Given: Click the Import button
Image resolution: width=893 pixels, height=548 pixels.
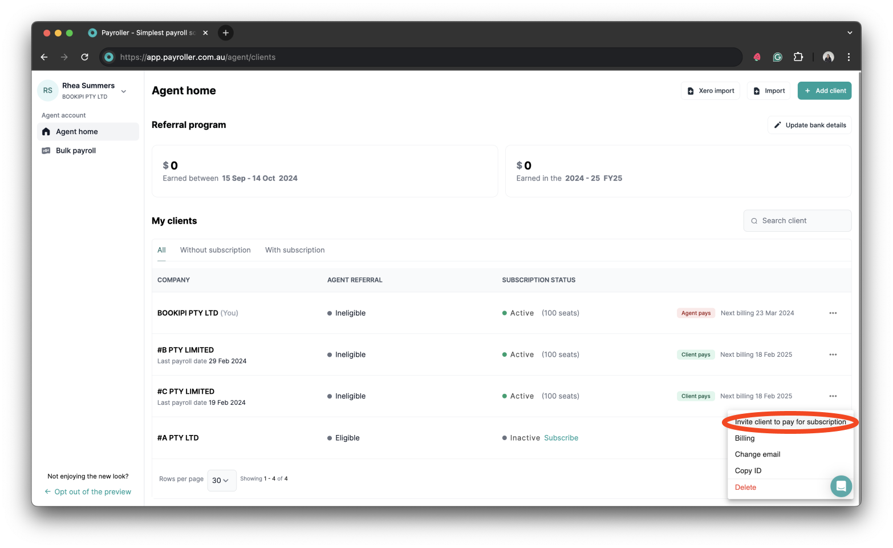Looking at the screenshot, I should pyautogui.click(x=769, y=91).
